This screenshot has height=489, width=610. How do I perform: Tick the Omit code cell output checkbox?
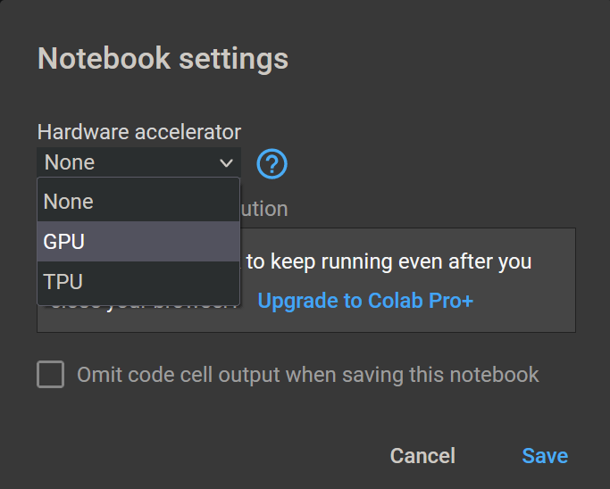point(51,375)
